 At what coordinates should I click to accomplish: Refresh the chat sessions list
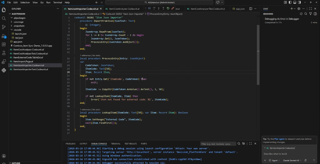tap(301, 14)
